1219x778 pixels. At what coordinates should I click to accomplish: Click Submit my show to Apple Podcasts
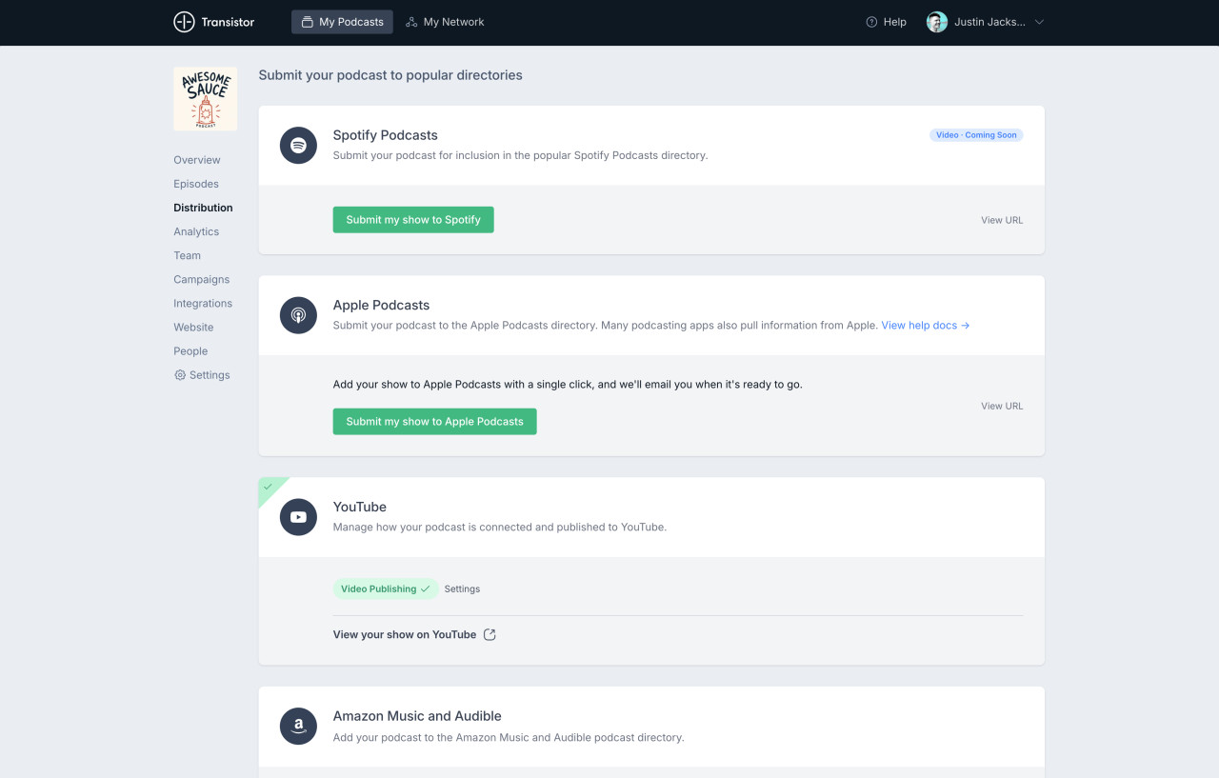(x=435, y=422)
